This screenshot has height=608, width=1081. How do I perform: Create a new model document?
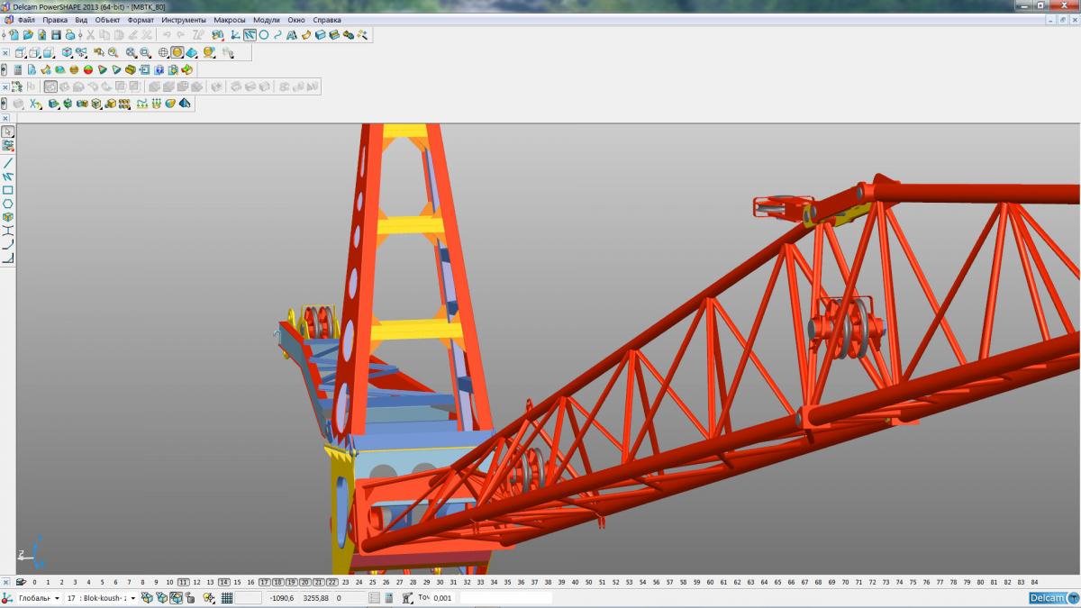14,35
